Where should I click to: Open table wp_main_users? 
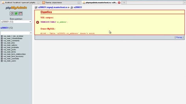click(10, 61)
